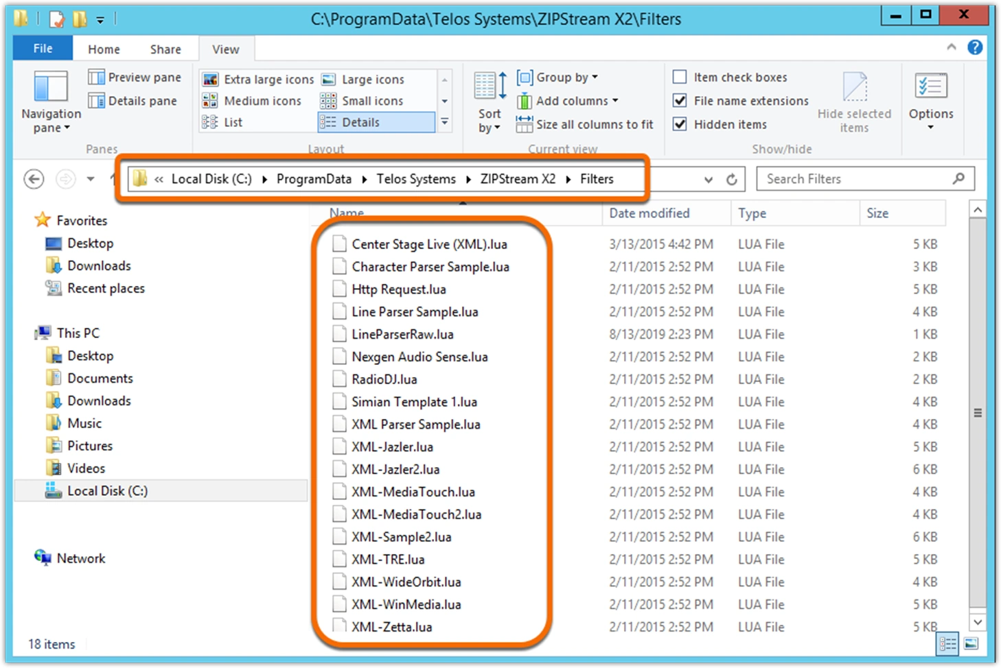1001x668 pixels.
Task: Toggle the Preview pane
Action: (x=135, y=77)
